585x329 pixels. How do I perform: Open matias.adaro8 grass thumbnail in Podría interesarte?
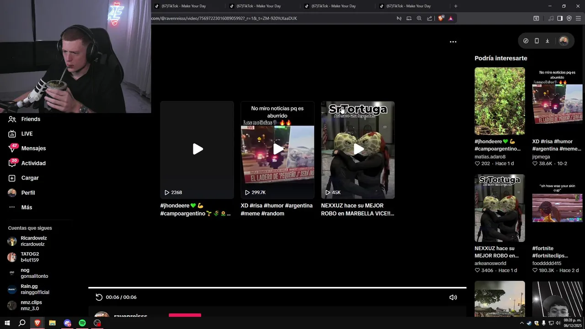[500, 101]
